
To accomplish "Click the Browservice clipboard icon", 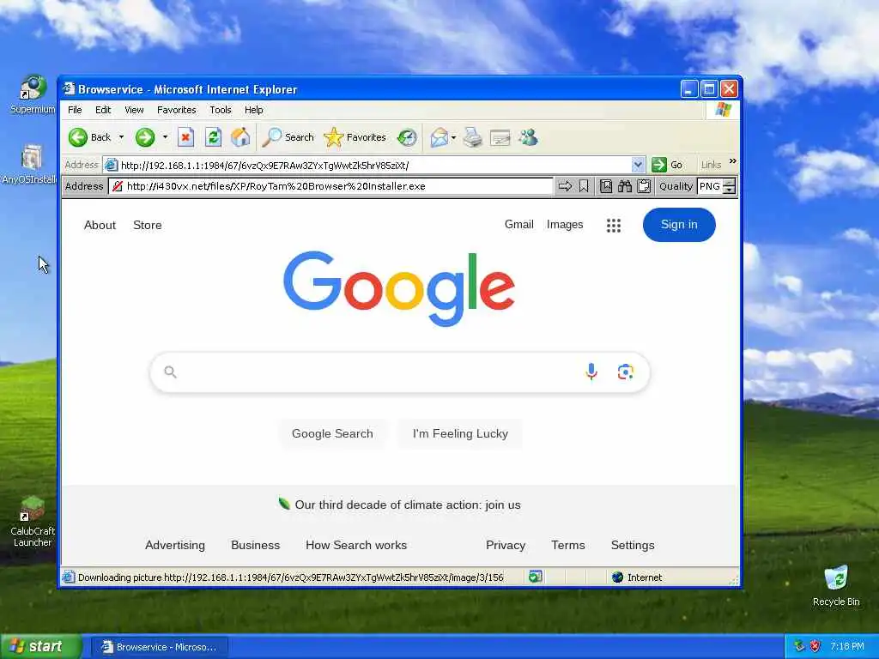I will tap(644, 186).
